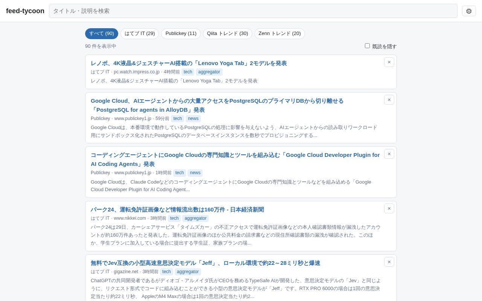
Task: Open the settings gear icon
Action: [469, 11]
